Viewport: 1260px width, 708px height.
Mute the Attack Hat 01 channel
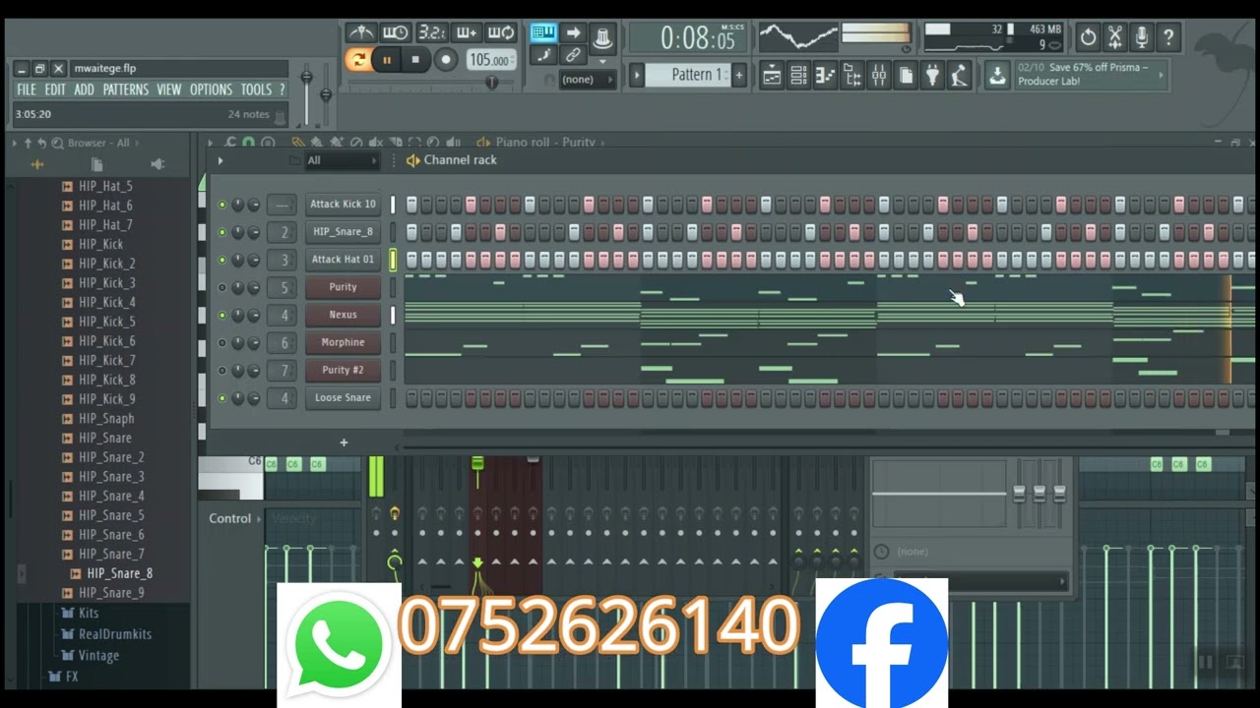click(222, 260)
